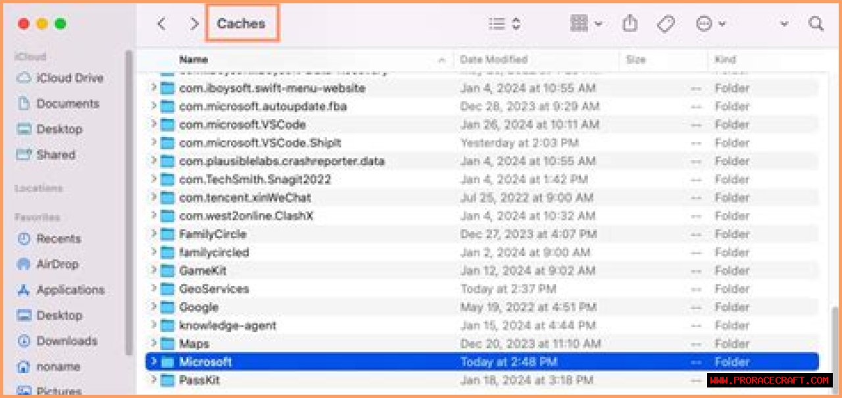
Task: Open Downloads in the sidebar
Action: 66,341
